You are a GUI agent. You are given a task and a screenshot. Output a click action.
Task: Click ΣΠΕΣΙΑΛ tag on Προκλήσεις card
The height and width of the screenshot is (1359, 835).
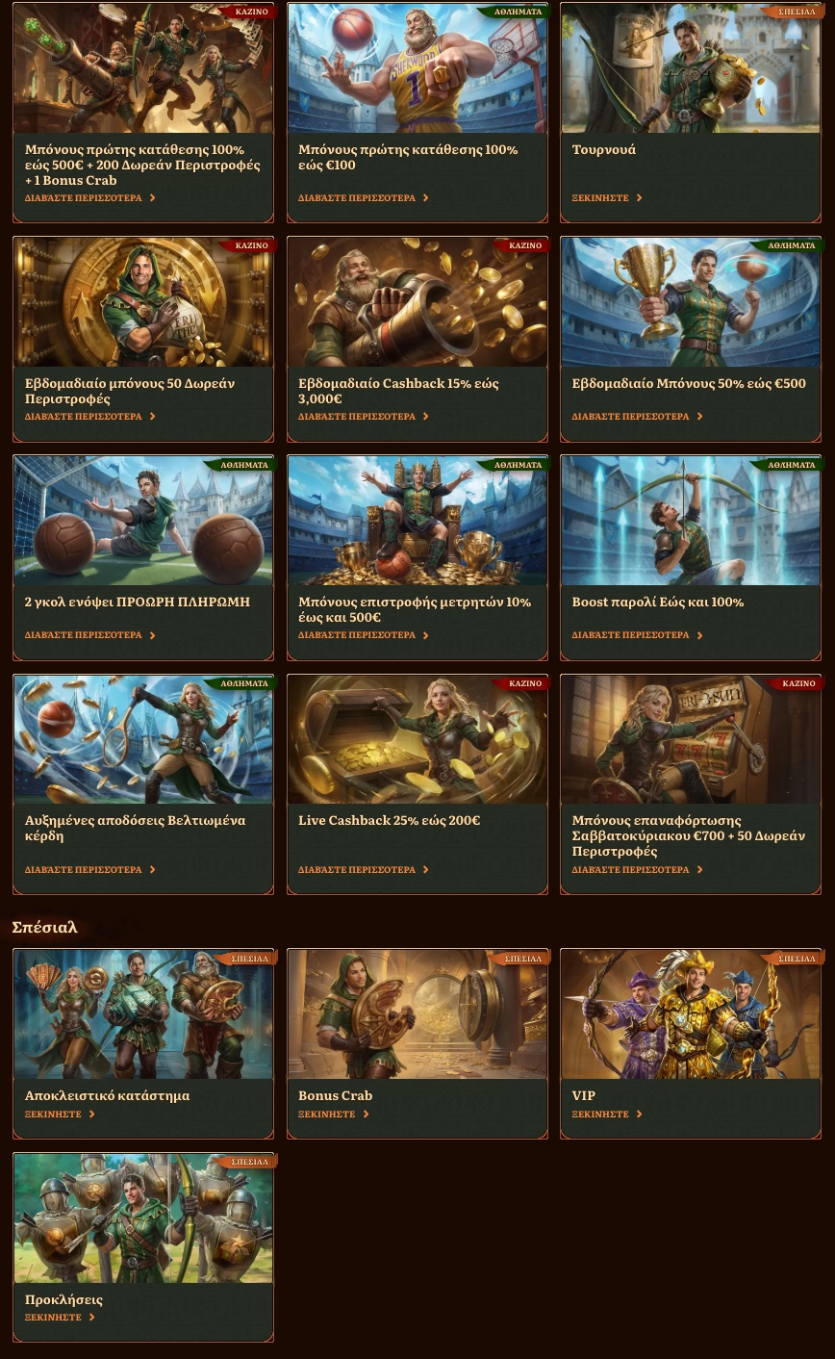click(250, 1162)
